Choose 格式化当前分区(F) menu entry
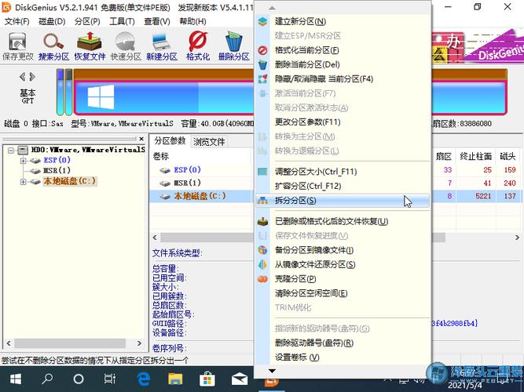This screenshot has height=392, width=524. point(343,50)
